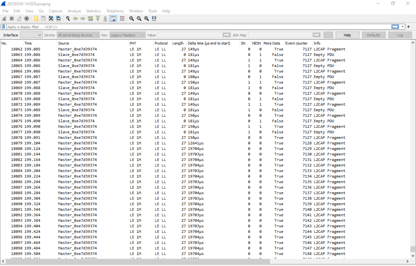Select packet row 18099
This screenshot has height=266, width=416.
pyautogui.click(x=205, y=254)
